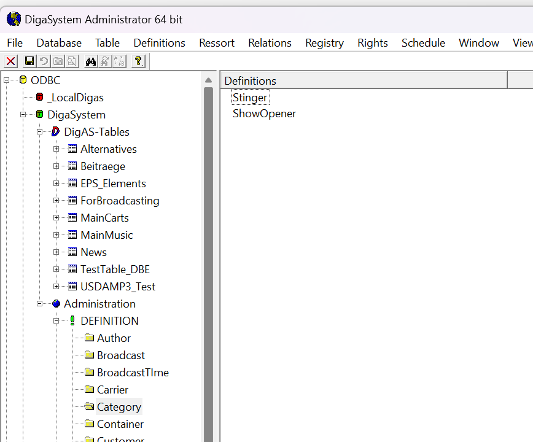Click the blue sphere icon beside Administration
This screenshot has height=442, width=533.
click(x=56, y=303)
